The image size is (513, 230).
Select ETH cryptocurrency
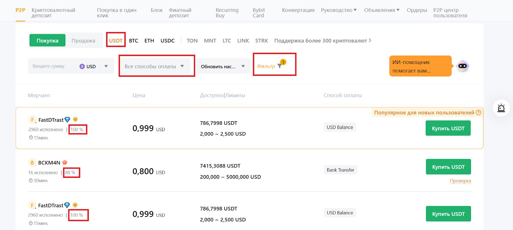click(149, 41)
